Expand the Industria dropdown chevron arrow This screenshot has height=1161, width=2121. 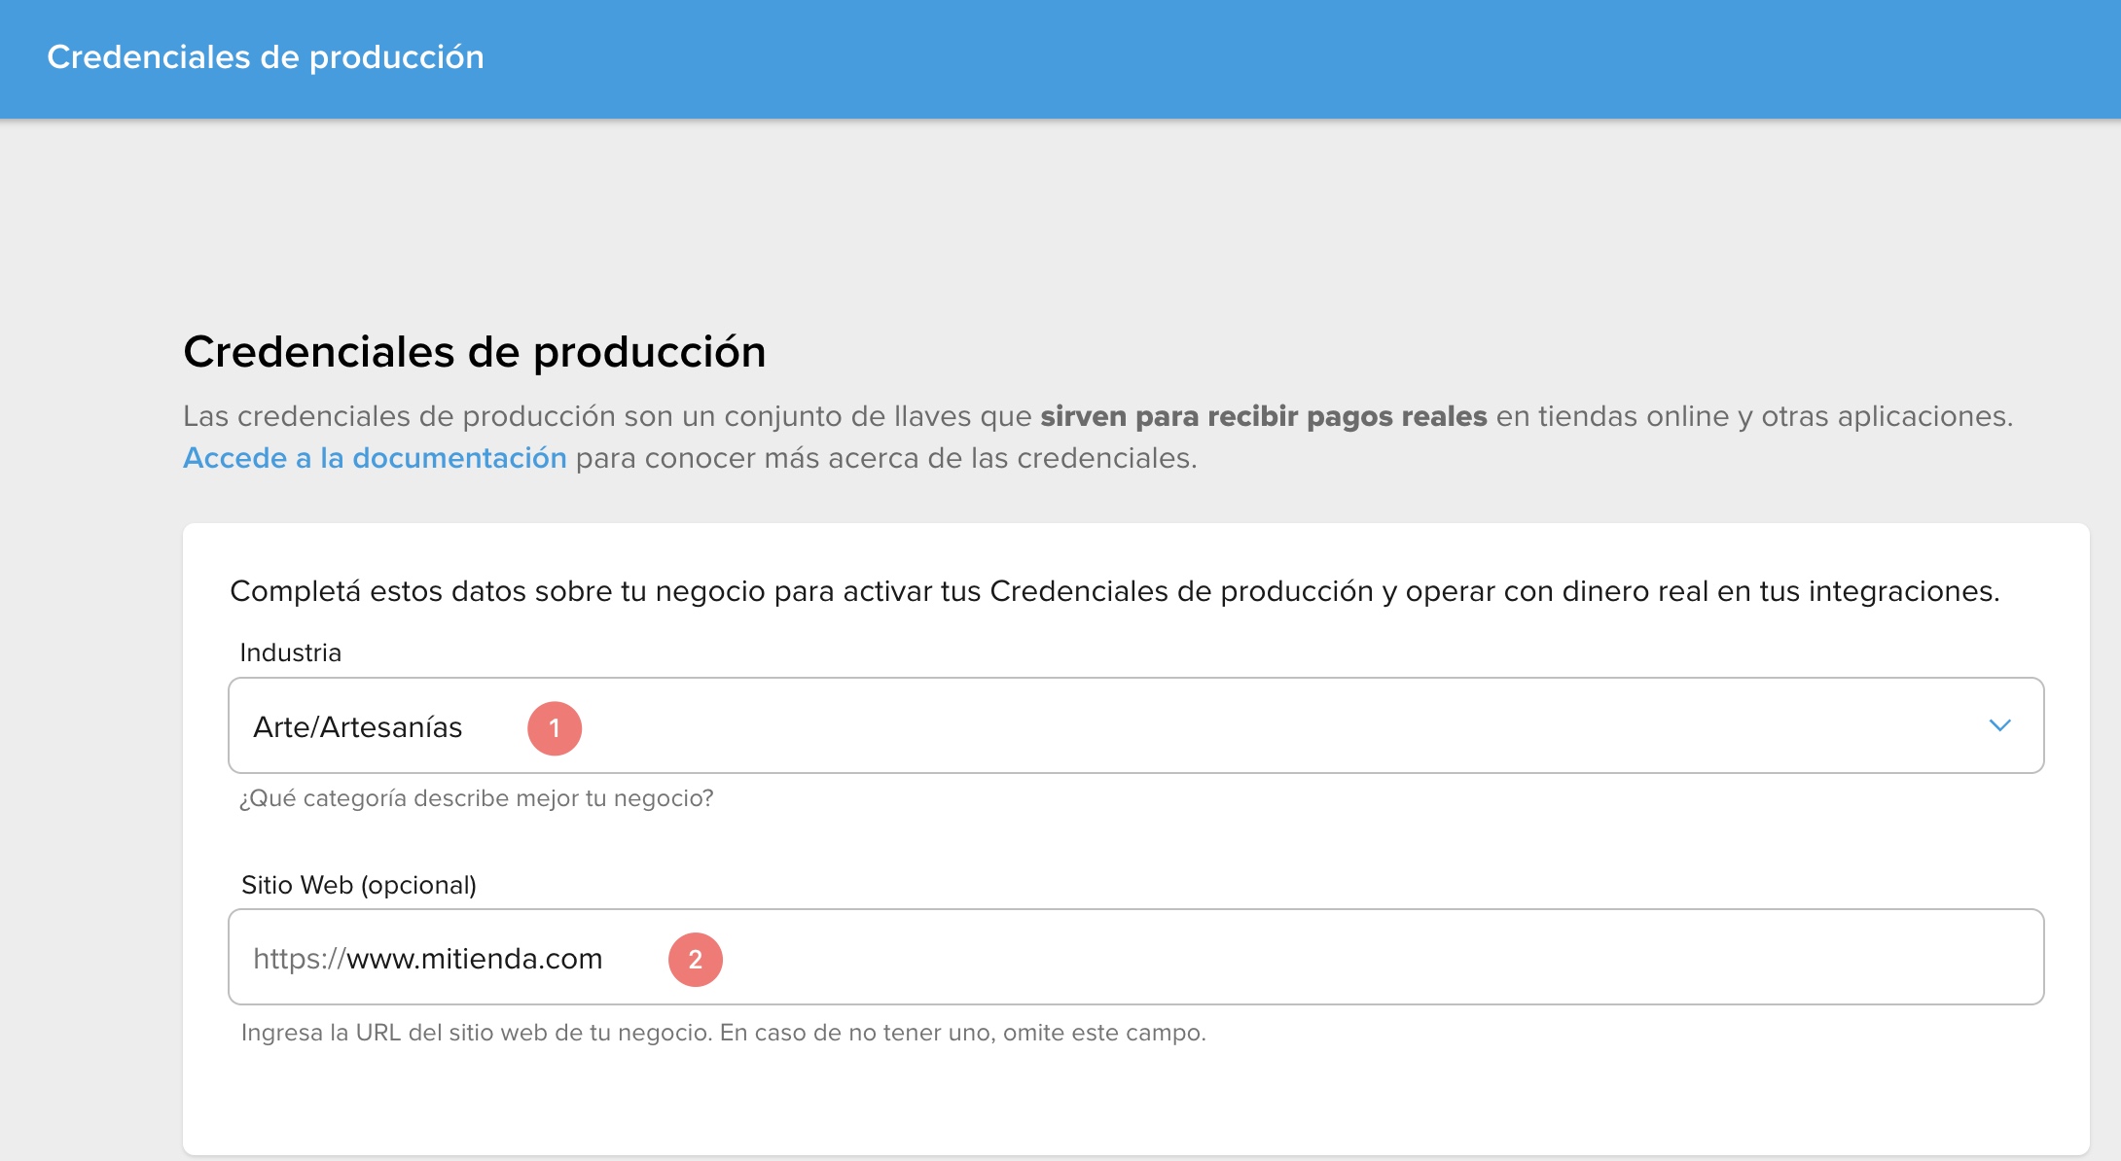(x=1999, y=725)
